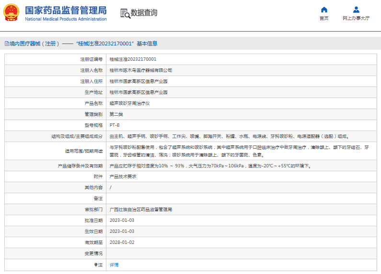Click National Medical Products Administration text
The image size is (381, 274).
[66, 19]
